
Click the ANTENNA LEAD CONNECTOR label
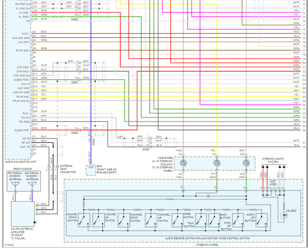(x=68, y=169)
